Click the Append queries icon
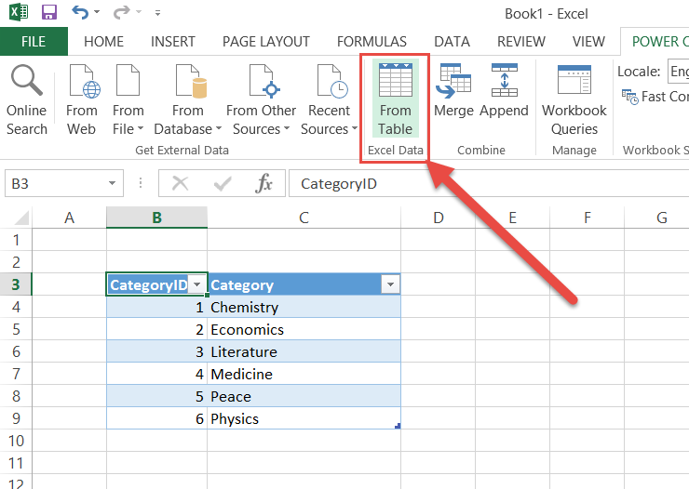The image size is (689, 489). 504,93
